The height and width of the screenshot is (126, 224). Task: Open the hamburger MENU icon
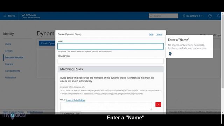click(5, 16)
